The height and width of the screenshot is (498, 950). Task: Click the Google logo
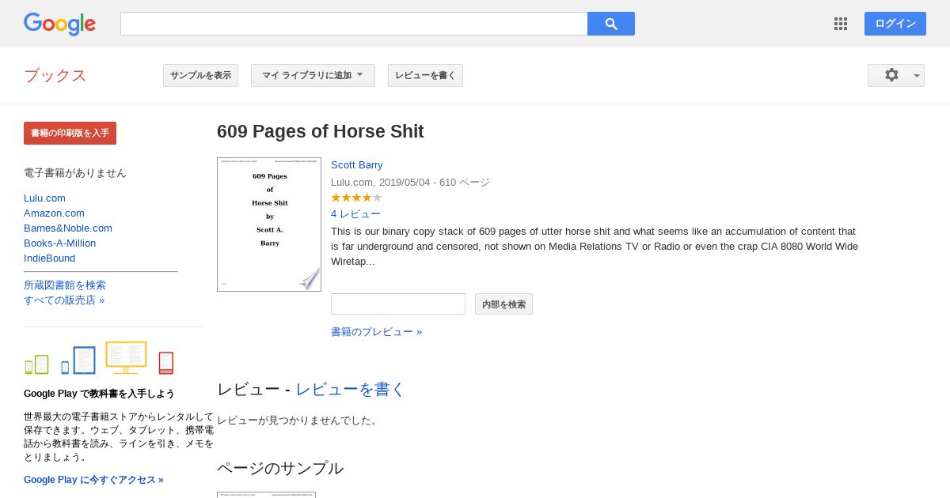coord(59,24)
